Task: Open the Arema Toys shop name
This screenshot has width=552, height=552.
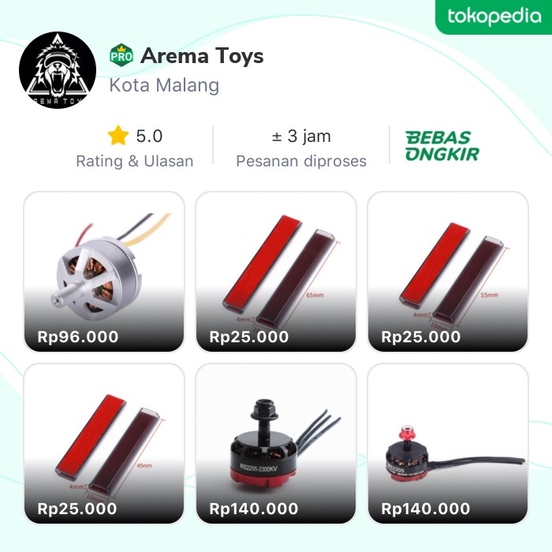Action: [202, 56]
